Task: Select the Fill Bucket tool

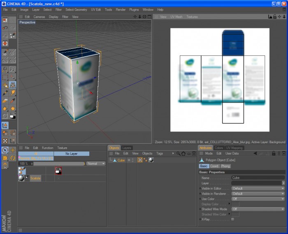Action: pos(5,108)
